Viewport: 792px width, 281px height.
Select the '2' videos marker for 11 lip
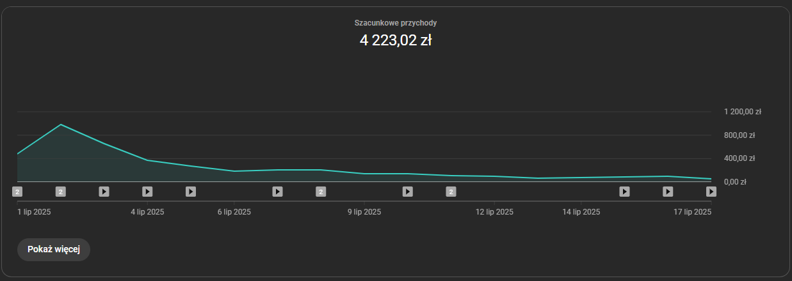point(451,191)
